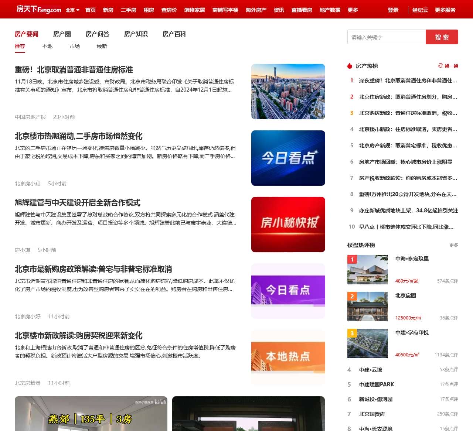Screen dimensions: 473x431
Task: Open the 更多服务 dropdown
Action: point(446,11)
